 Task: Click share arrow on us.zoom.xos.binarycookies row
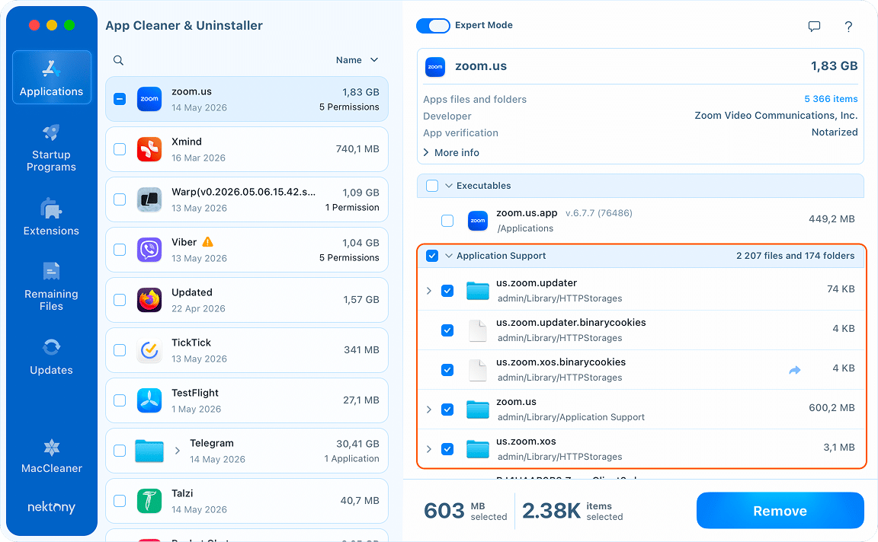[795, 370]
